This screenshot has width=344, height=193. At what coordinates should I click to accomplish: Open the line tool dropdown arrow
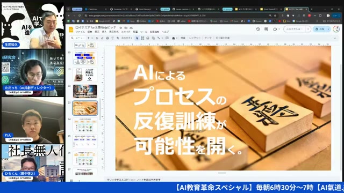[x=162, y=38]
